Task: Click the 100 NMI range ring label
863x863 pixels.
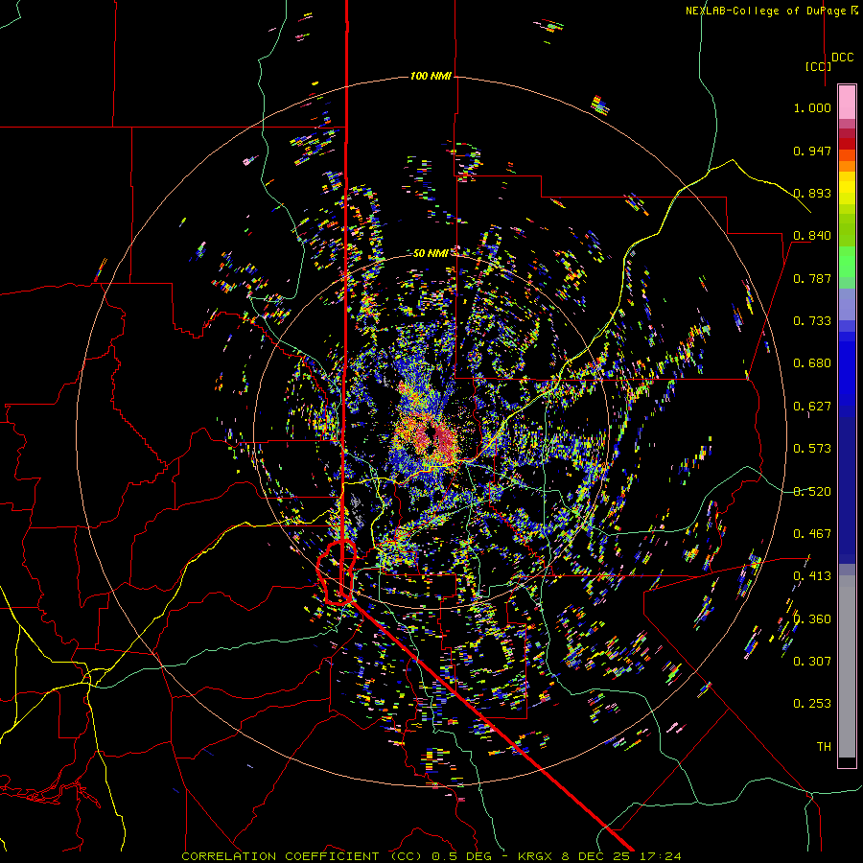Action: [x=431, y=76]
